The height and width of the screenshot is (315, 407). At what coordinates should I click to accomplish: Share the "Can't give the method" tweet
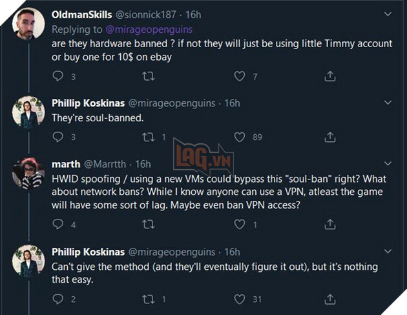point(329,299)
